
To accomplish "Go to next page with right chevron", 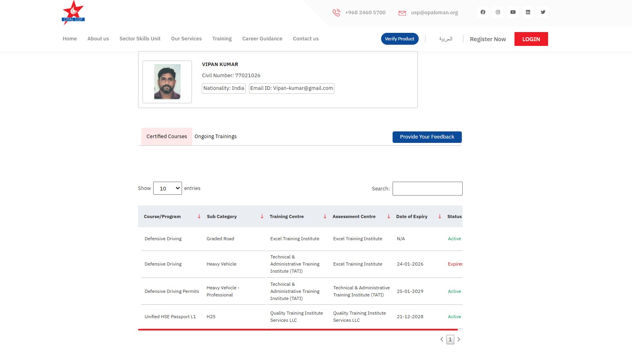I will point(459,340).
